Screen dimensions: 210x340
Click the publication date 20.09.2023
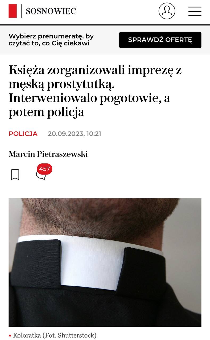(66, 134)
